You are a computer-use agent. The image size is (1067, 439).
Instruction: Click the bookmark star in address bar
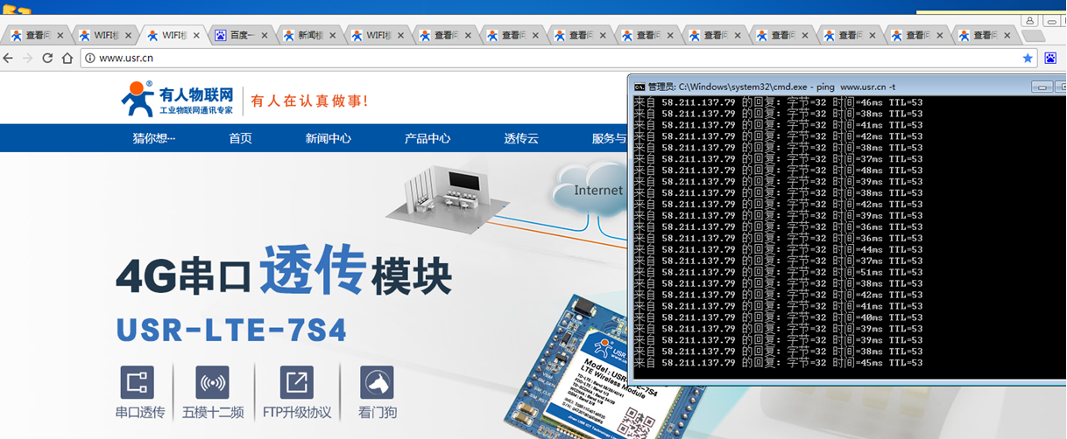tap(1028, 58)
